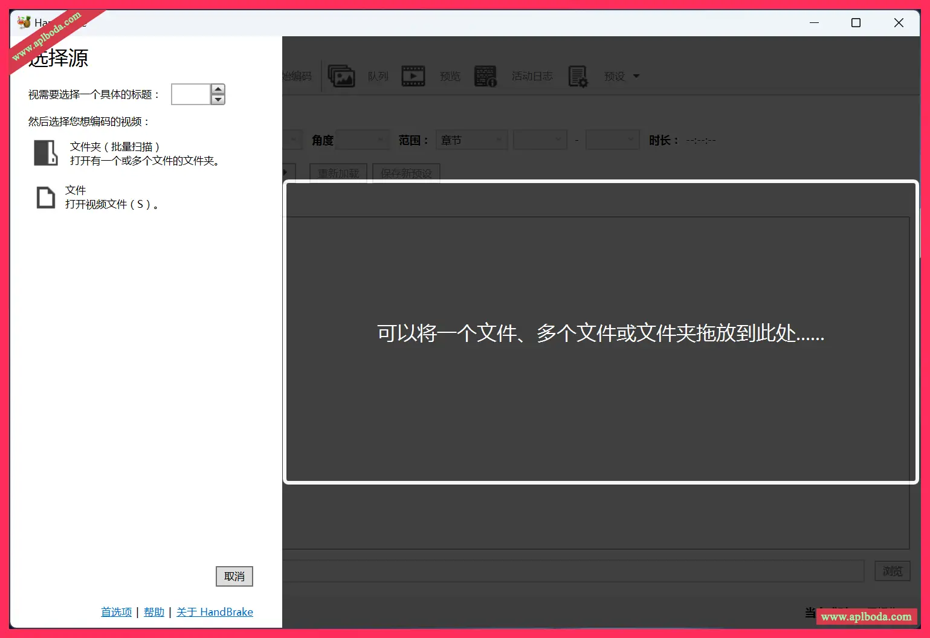This screenshot has height=638, width=930.
Task: Click the open video file icon
Action: coord(45,198)
